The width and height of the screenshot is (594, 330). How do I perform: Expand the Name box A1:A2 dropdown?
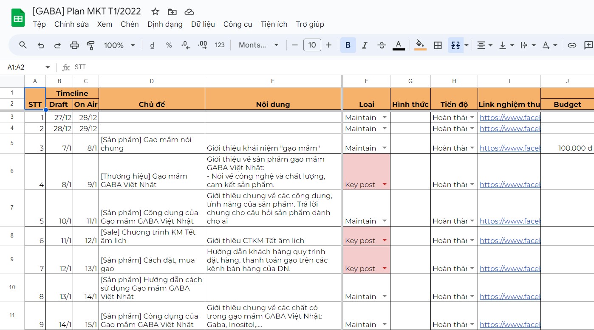pyautogui.click(x=48, y=67)
